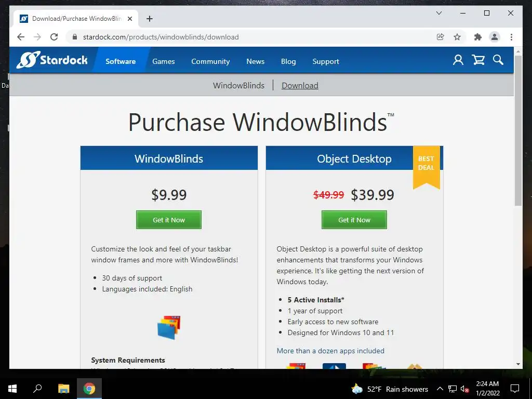The height and width of the screenshot is (399, 532).
Task: Open the user account icon in Stardock header
Action: [458, 60]
